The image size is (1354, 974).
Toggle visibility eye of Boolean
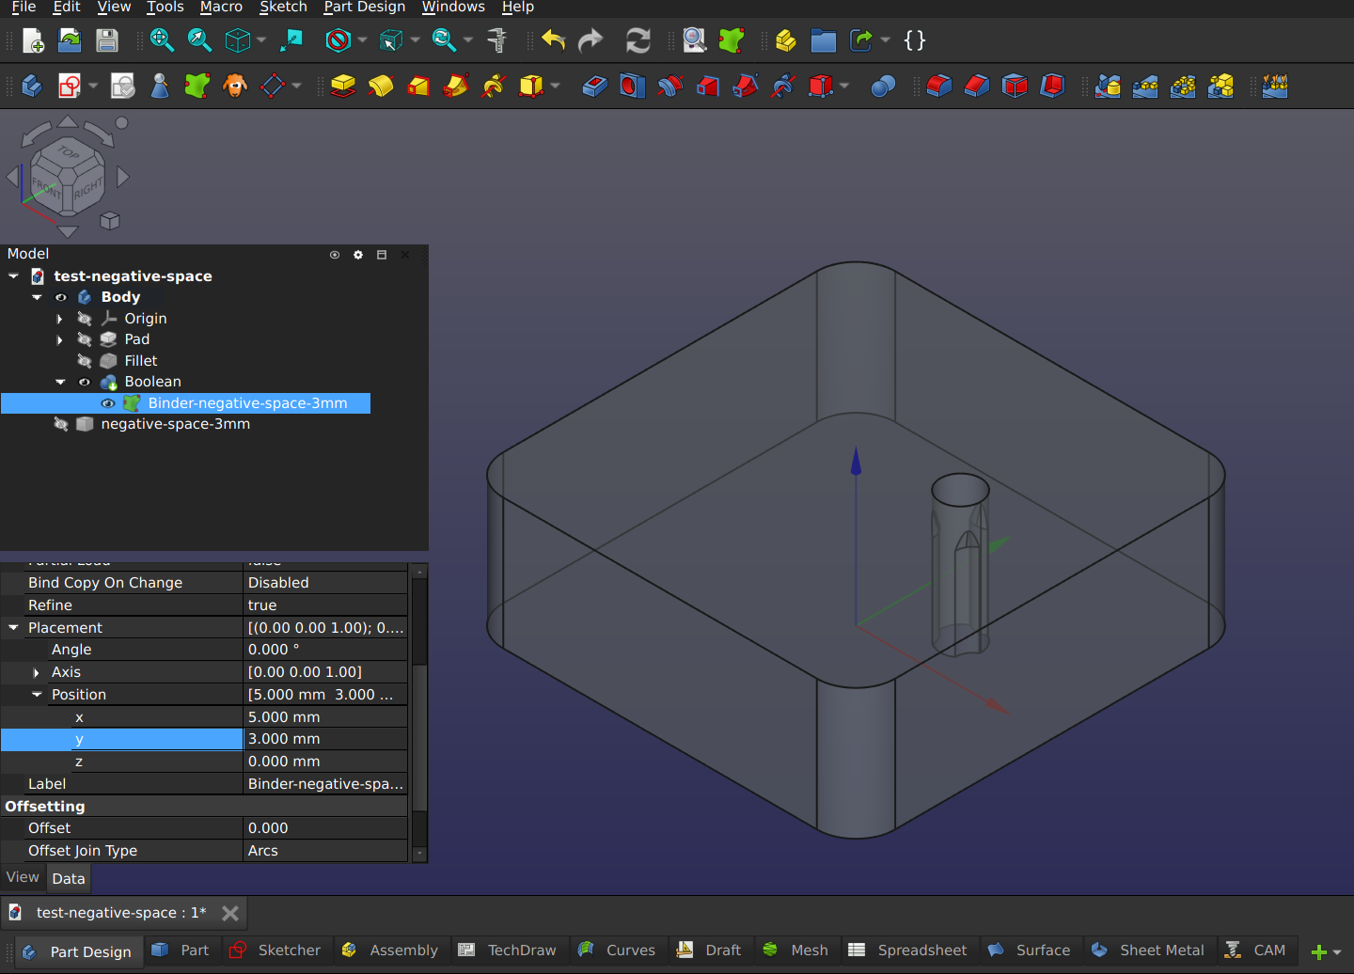(85, 382)
